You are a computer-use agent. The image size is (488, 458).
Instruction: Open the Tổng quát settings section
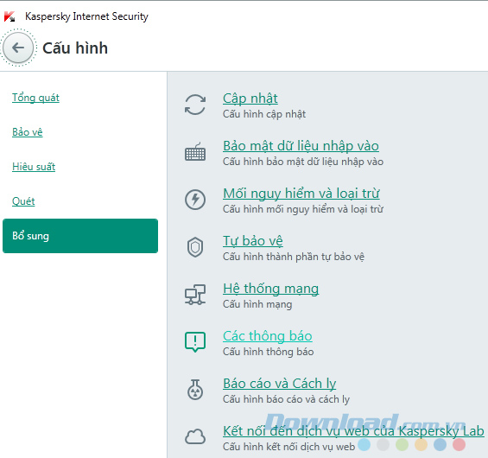click(35, 98)
